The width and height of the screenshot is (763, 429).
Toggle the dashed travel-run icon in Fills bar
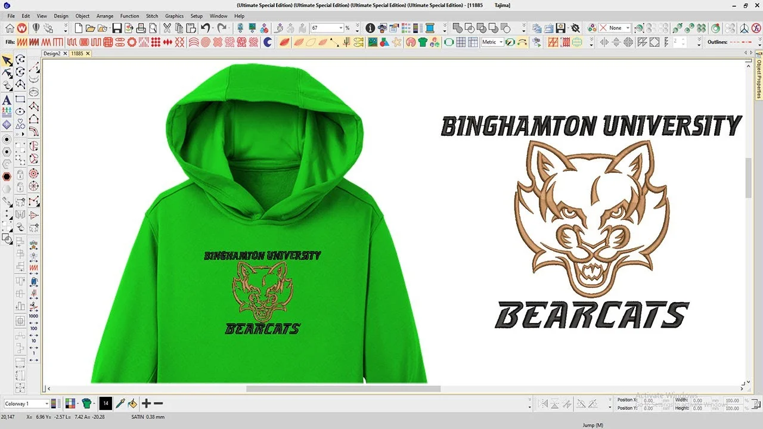click(333, 42)
